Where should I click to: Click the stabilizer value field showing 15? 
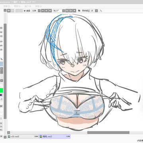(93, 11)
